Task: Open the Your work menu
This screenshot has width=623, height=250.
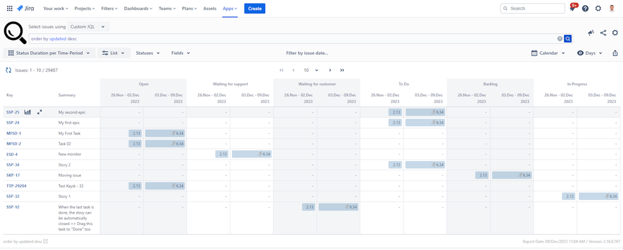Action: 56,8
